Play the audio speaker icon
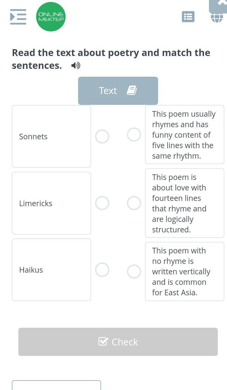 click(76, 66)
